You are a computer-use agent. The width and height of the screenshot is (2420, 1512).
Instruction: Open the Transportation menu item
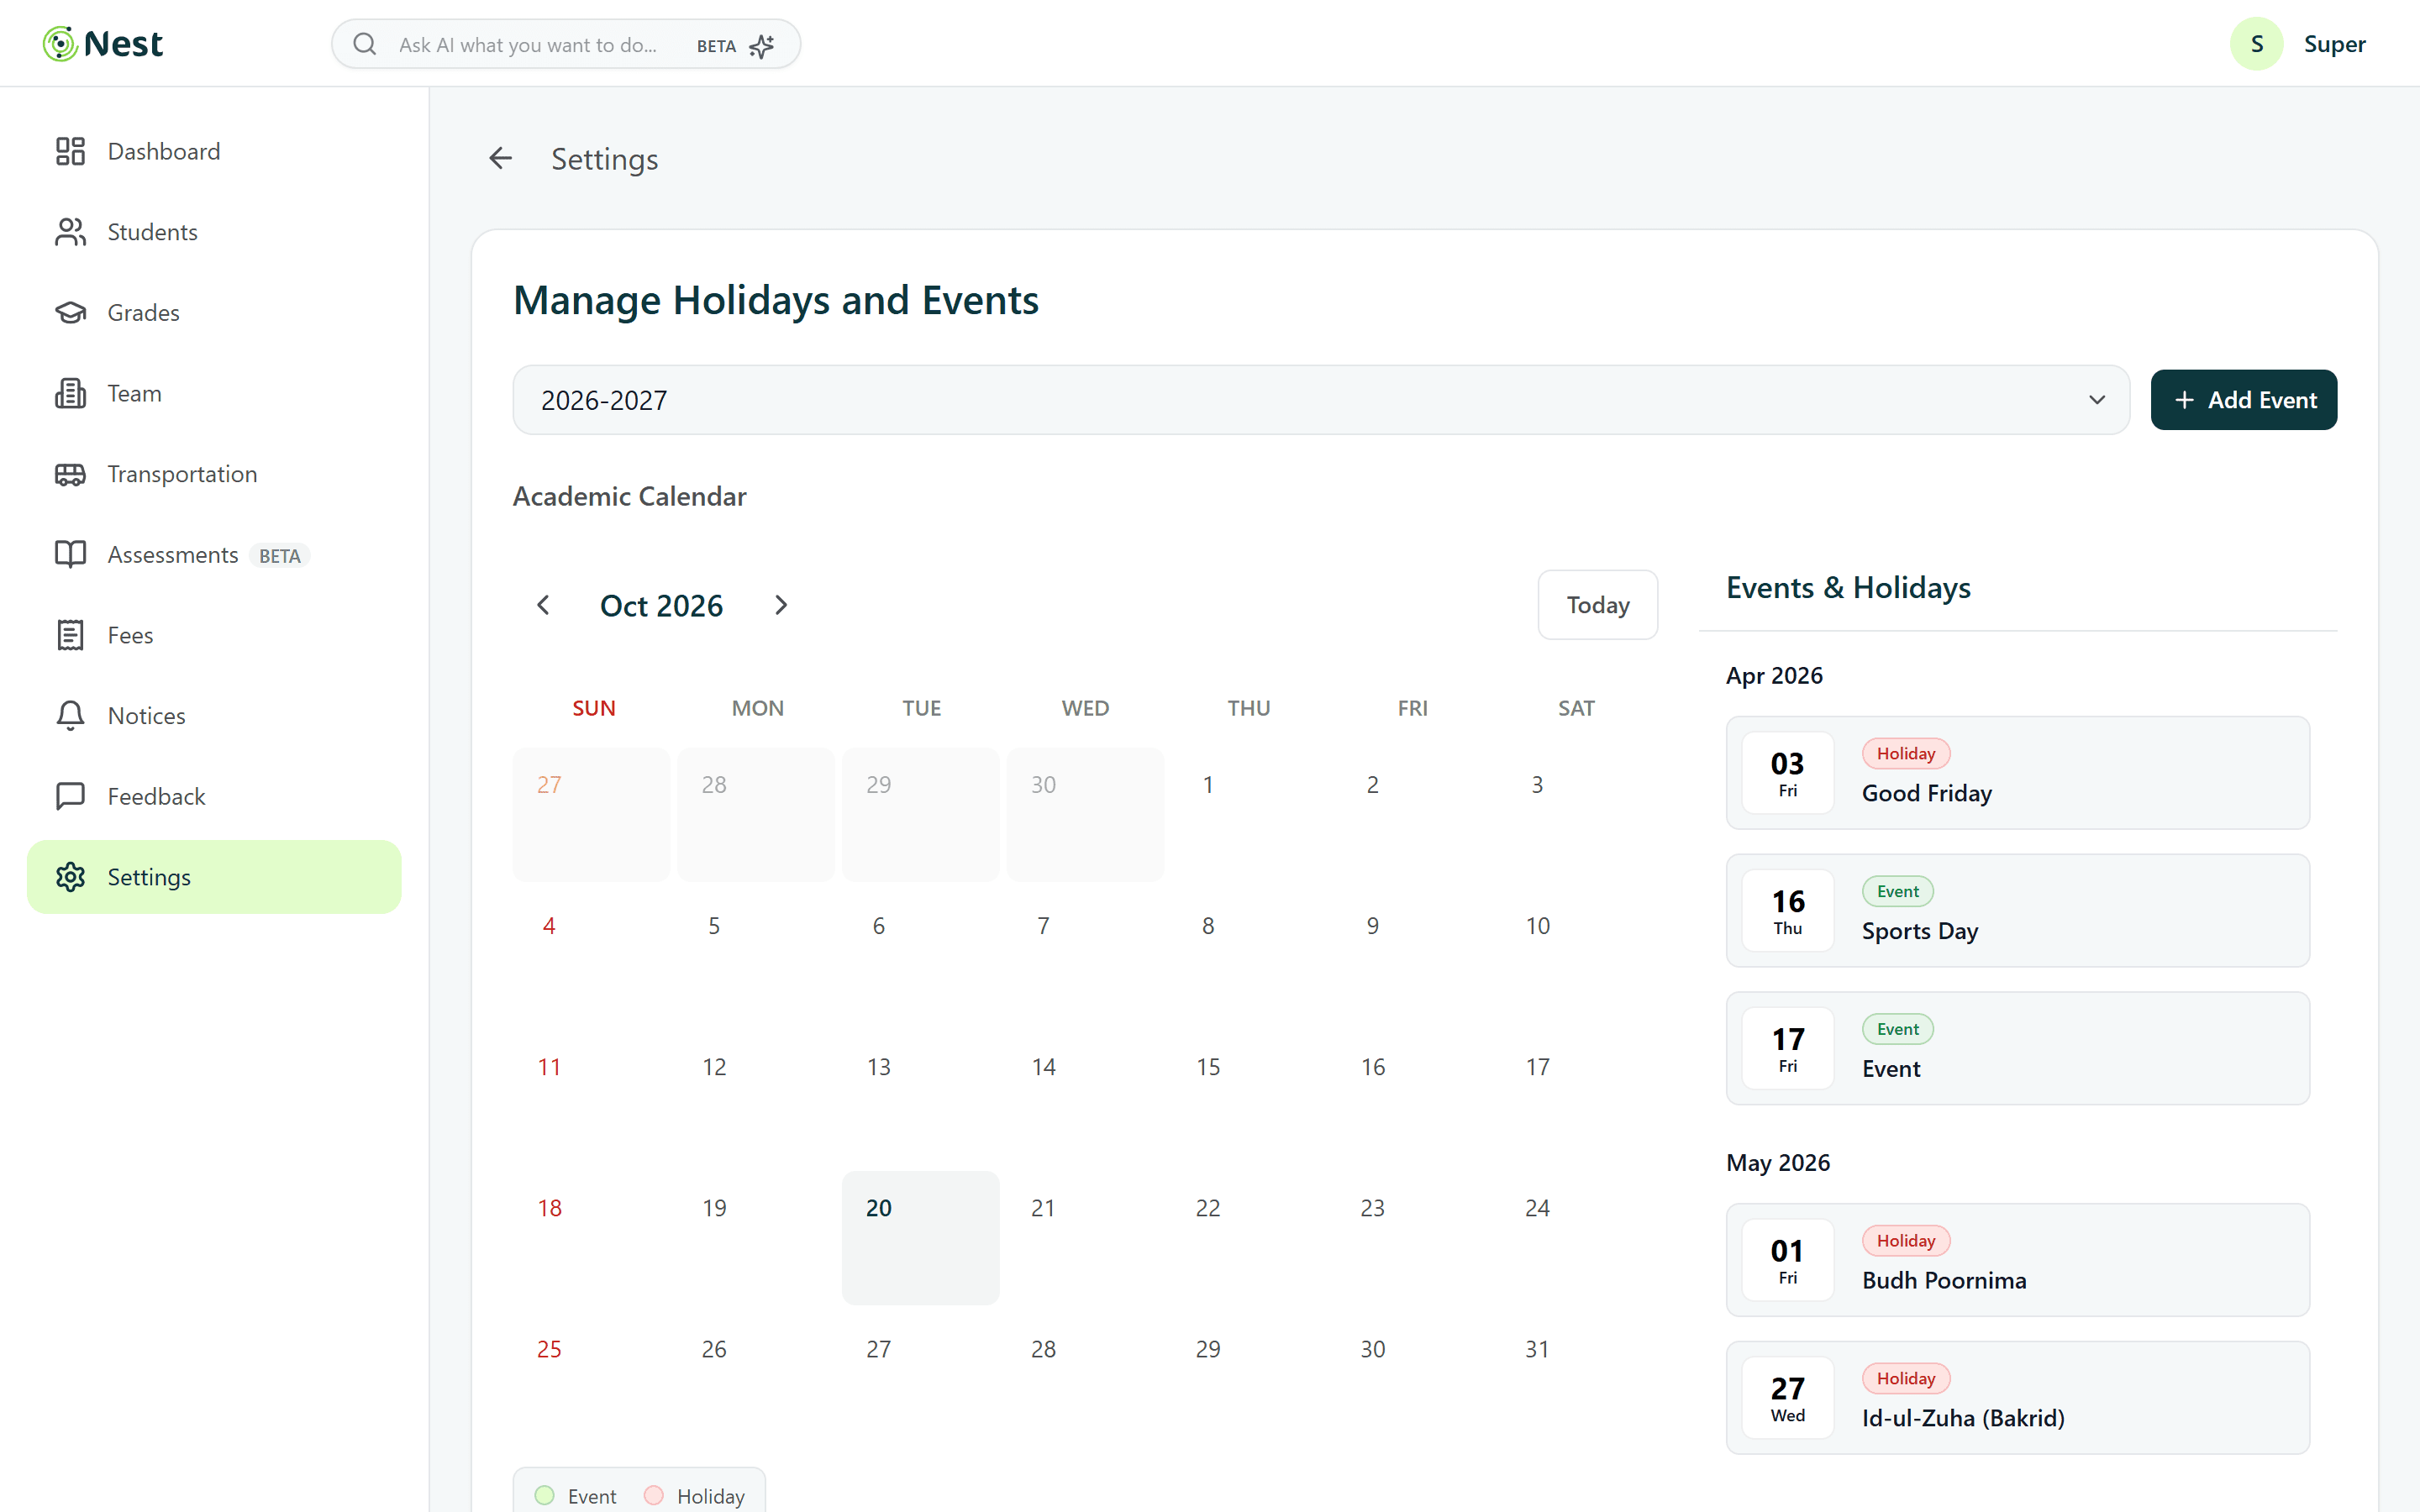point(214,474)
